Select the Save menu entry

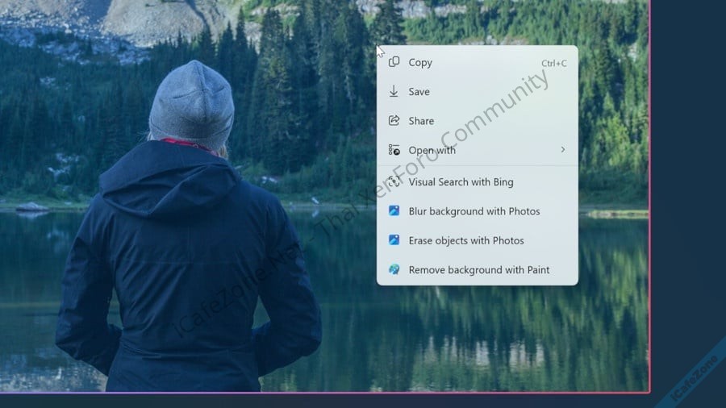pos(419,92)
